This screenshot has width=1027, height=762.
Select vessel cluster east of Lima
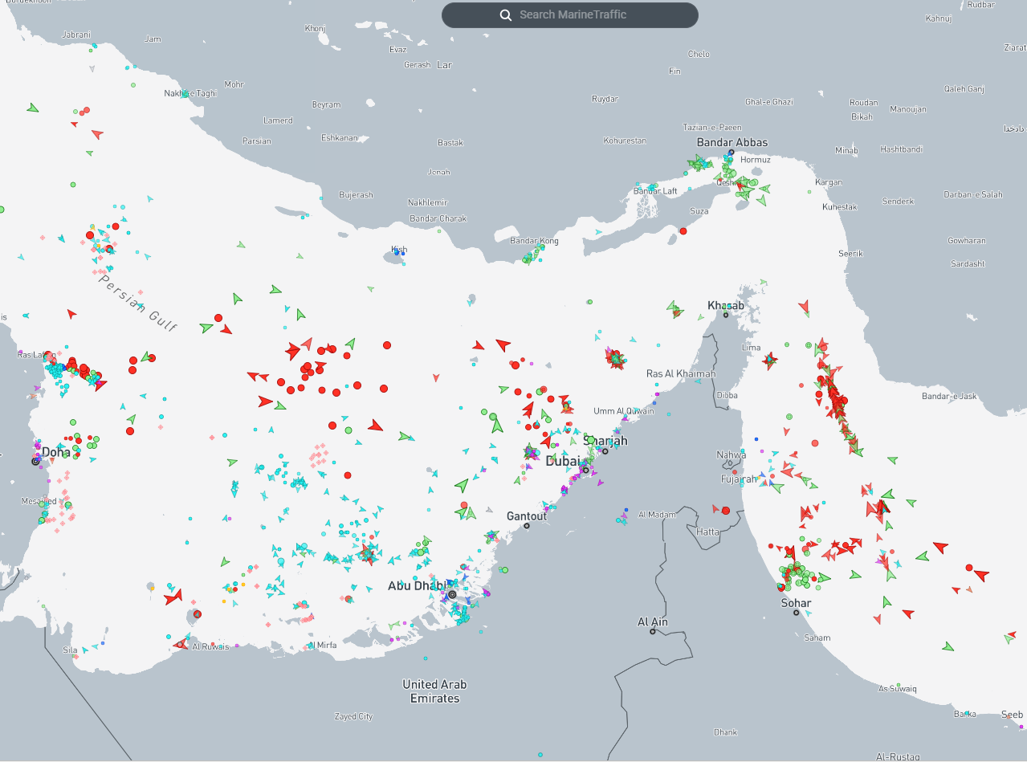[x=770, y=360]
